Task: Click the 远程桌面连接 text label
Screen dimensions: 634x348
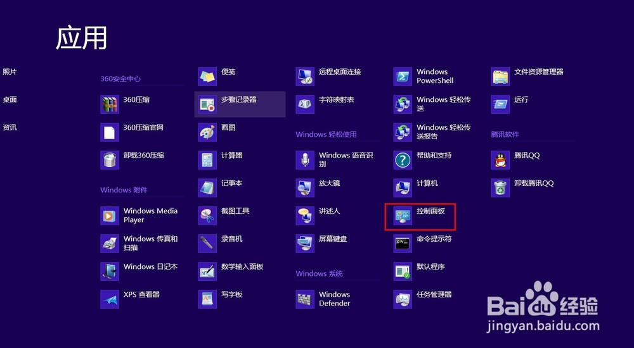Action: 340,72
